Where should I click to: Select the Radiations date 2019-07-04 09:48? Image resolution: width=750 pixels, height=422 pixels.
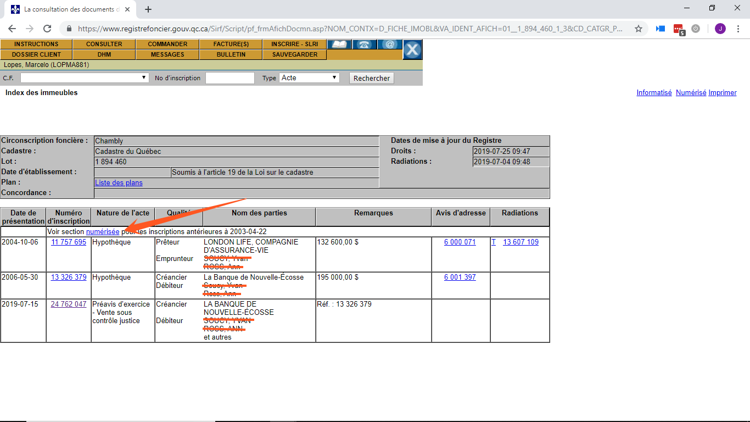pyautogui.click(x=502, y=162)
